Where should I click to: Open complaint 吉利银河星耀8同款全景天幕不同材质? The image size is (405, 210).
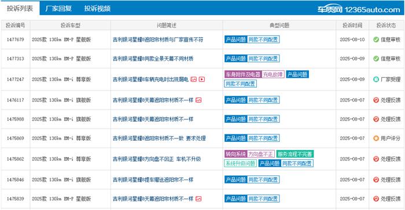153,58
